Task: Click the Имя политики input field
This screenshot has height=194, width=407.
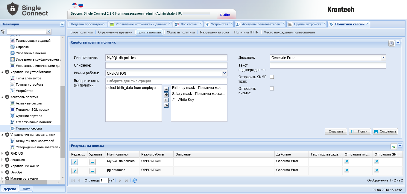Action: (x=166, y=58)
